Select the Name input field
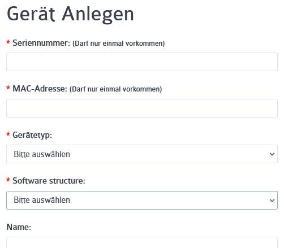The width and height of the screenshot is (284, 248). click(142, 242)
